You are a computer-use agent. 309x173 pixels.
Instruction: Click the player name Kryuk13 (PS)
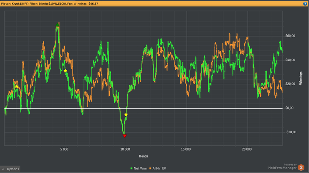click(x=20, y=4)
